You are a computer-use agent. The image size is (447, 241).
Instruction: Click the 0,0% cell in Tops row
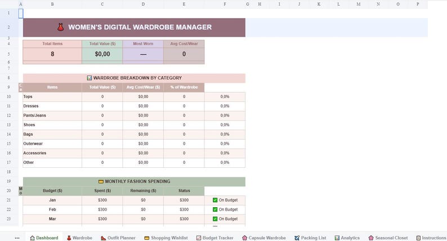tap(225, 97)
